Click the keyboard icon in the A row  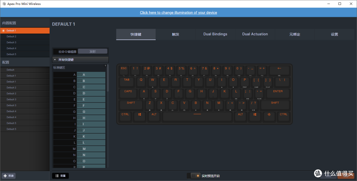[x=80, y=74]
